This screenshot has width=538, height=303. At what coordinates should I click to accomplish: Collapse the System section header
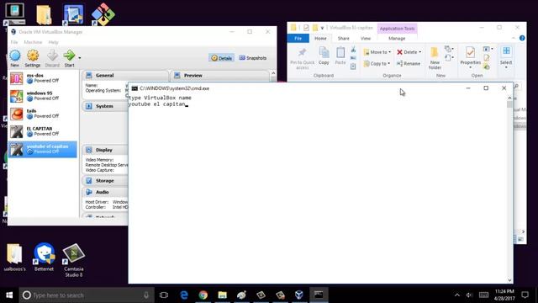point(105,106)
